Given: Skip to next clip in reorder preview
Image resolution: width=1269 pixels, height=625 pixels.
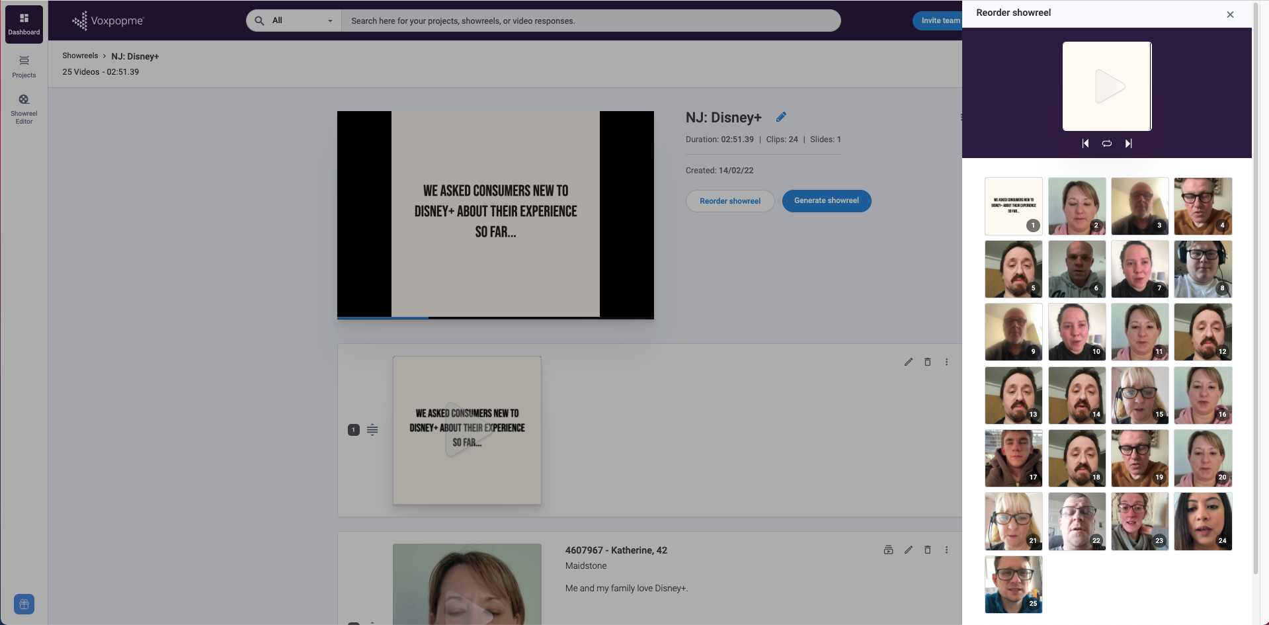Looking at the screenshot, I should (x=1128, y=143).
